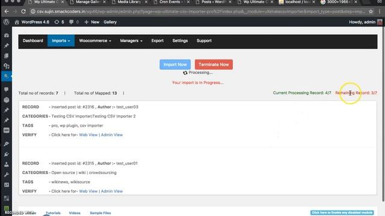Viewport: 385px width, 216px height.
Task: Open the Sample Files link
Action: [100, 213]
